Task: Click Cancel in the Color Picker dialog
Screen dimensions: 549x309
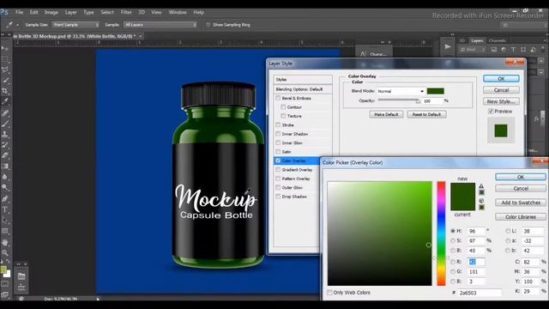Action: (x=521, y=189)
